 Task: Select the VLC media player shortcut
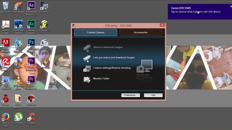pyautogui.click(x=18, y=83)
